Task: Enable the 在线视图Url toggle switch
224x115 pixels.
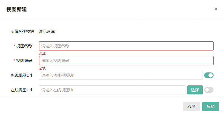Action: click(x=209, y=90)
